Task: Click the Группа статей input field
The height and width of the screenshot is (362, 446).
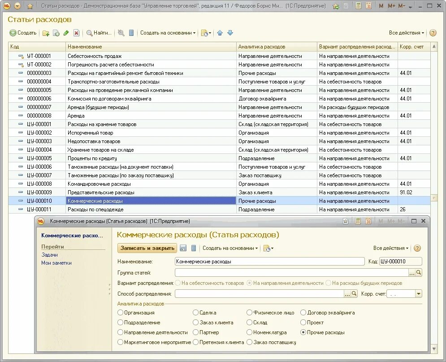Action: tap(291, 273)
